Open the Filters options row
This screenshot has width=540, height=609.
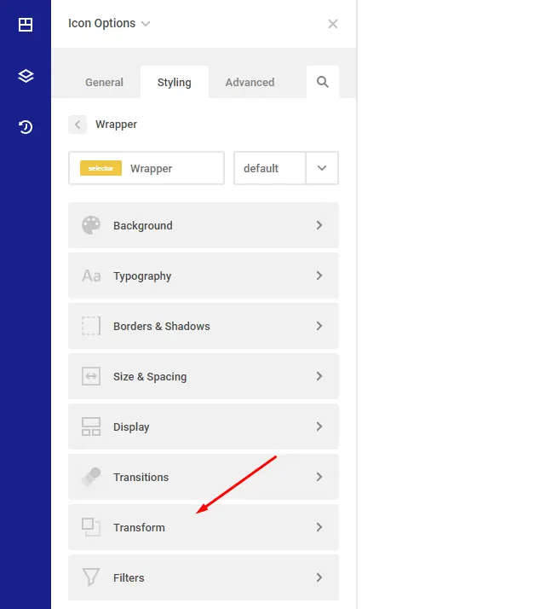click(204, 577)
